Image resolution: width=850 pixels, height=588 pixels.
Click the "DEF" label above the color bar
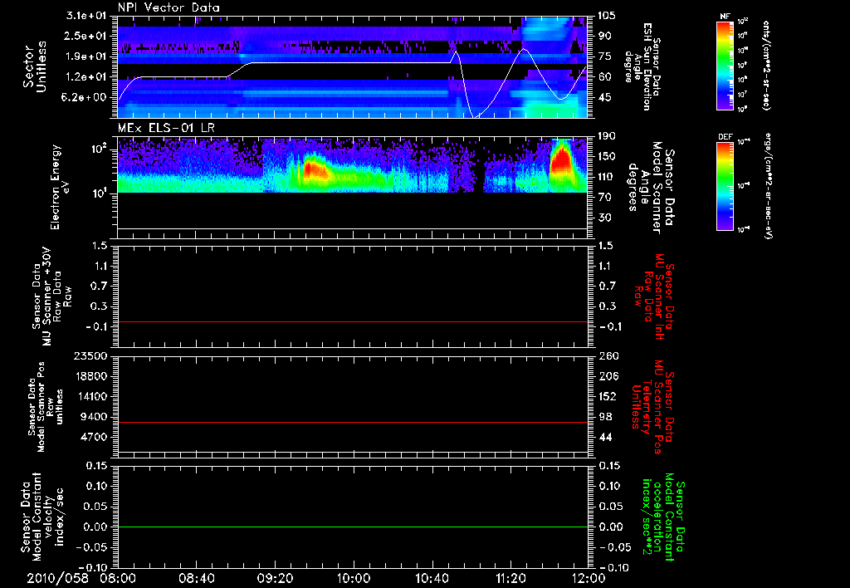click(x=725, y=137)
